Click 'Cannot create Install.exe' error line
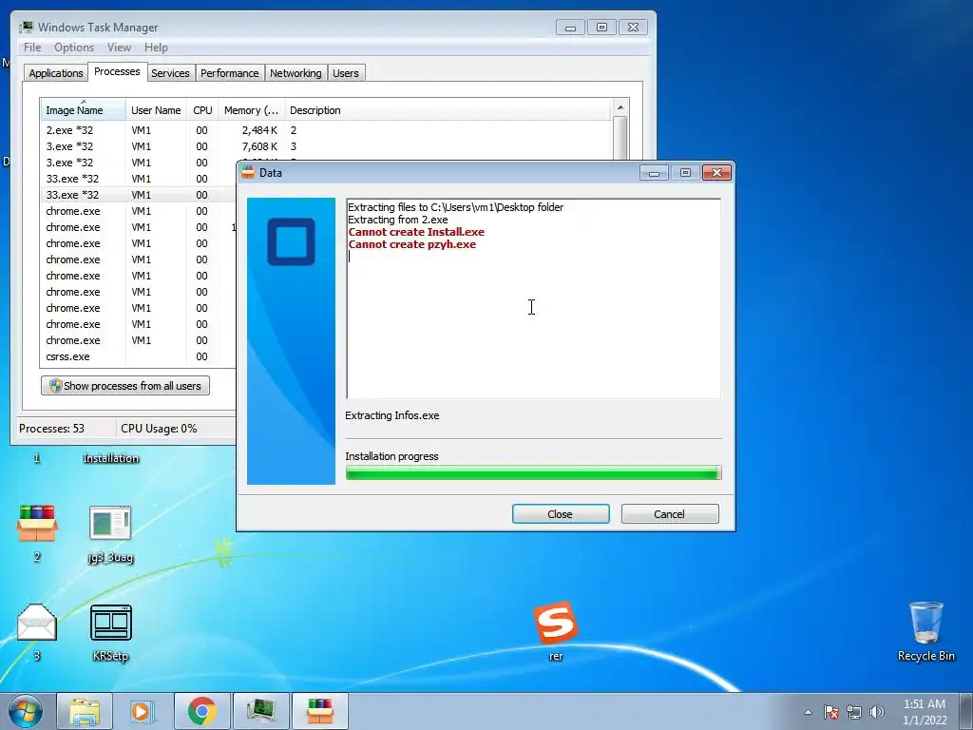The width and height of the screenshot is (973, 730). [416, 232]
